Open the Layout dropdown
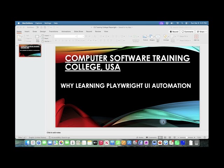Image resolution: width=224 pixels, height=168 pixels. click(46, 36)
